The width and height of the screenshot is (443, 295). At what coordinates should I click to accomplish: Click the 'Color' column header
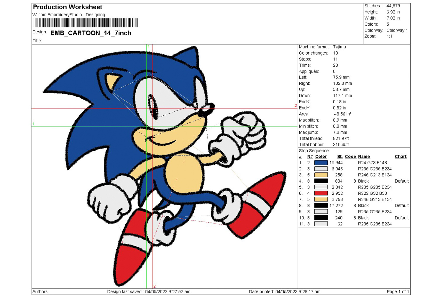coord(321,157)
